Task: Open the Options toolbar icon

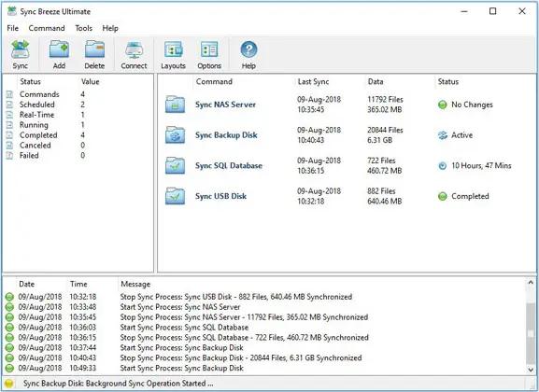Action: coord(209,49)
